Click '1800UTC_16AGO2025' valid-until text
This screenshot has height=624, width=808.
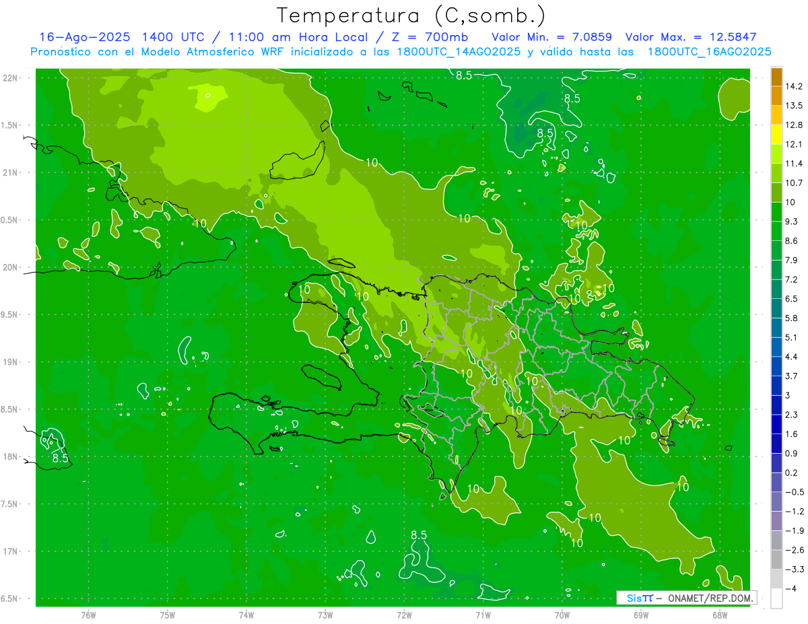[x=709, y=52]
